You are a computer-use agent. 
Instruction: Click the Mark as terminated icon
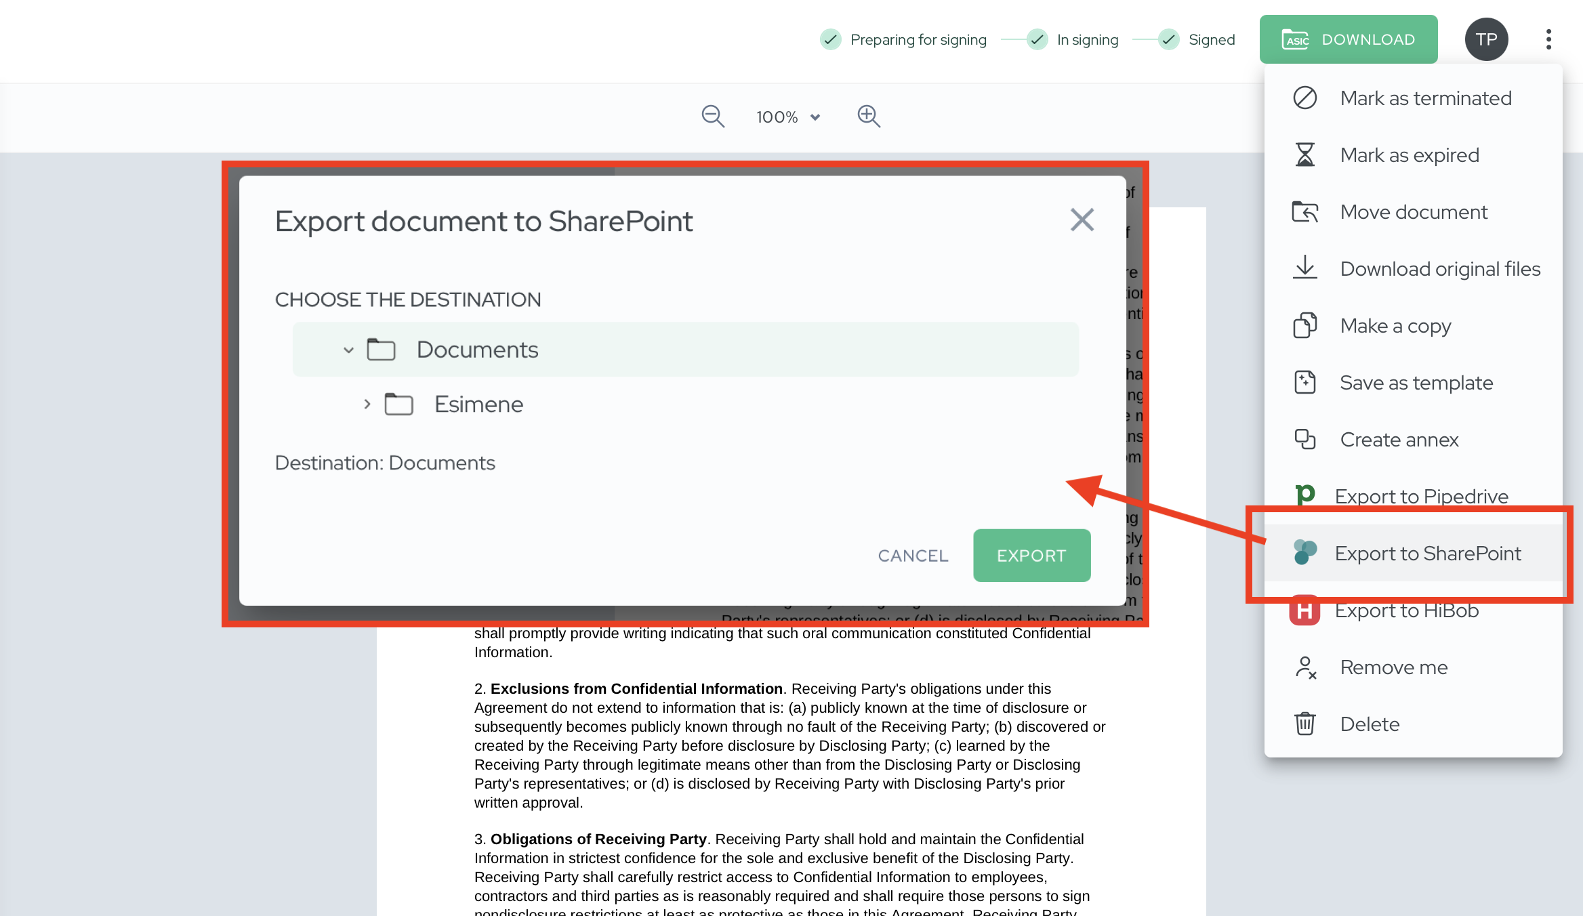pos(1304,98)
